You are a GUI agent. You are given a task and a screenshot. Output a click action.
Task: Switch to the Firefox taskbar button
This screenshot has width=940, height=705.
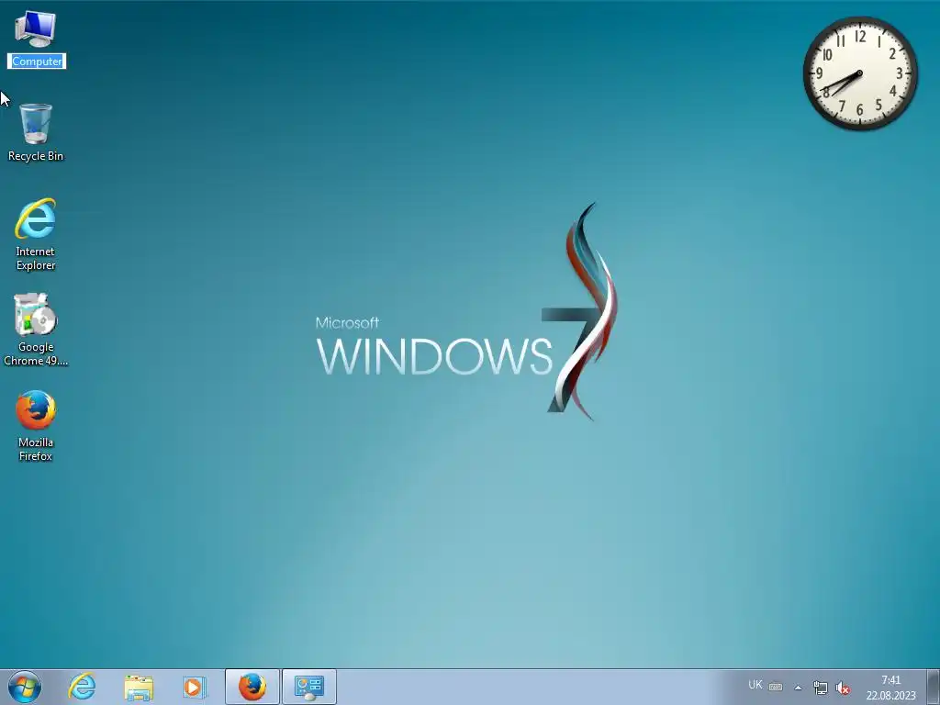(x=252, y=687)
